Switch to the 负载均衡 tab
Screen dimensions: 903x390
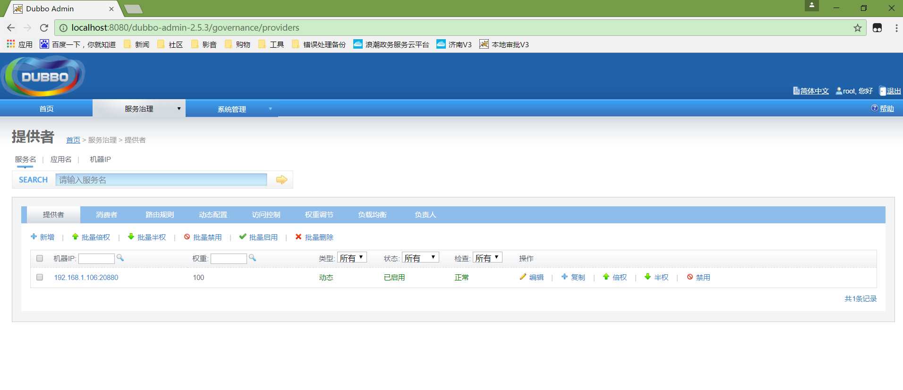tap(372, 215)
